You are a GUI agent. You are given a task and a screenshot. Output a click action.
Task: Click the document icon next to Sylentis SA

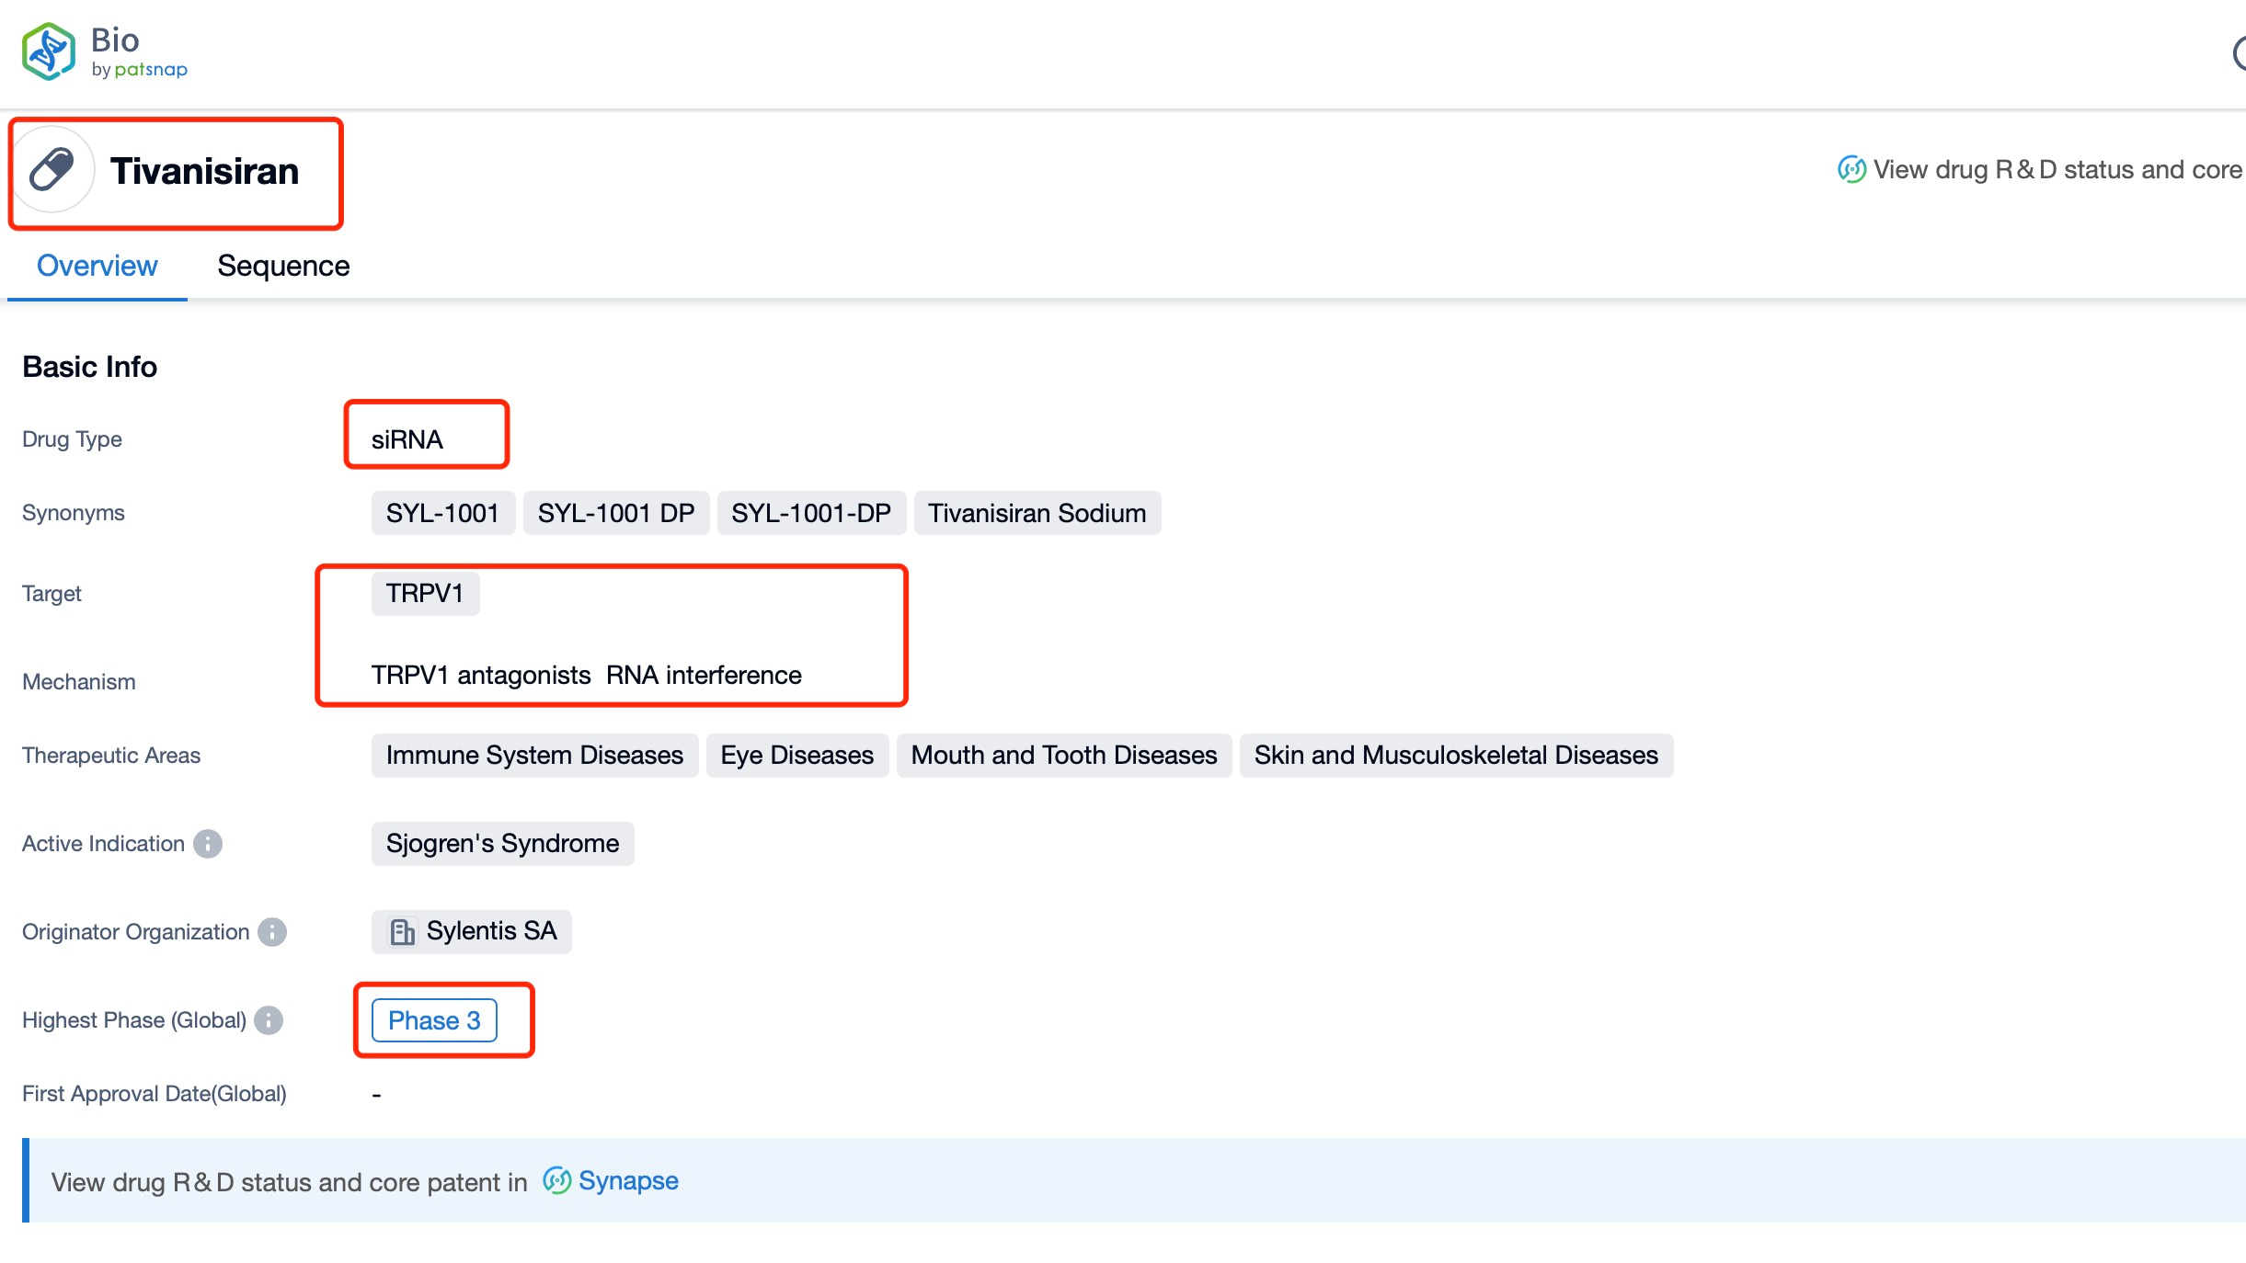[x=398, y=931]
